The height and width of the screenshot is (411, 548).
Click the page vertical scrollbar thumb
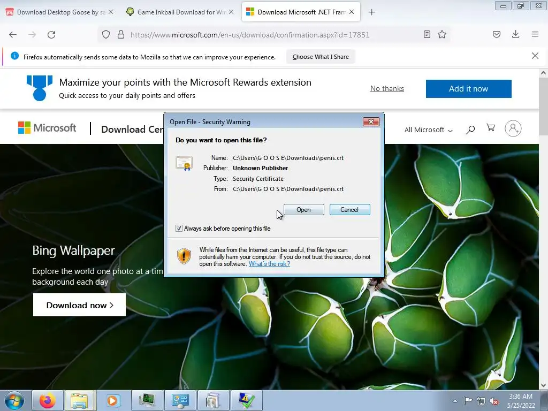543,106
